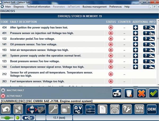
Task: Open the Technical information menu
Action: [38, 7]
